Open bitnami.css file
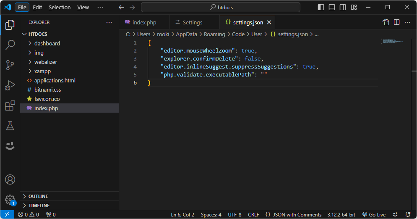417x219 pixels. click(x=69, y=90)
